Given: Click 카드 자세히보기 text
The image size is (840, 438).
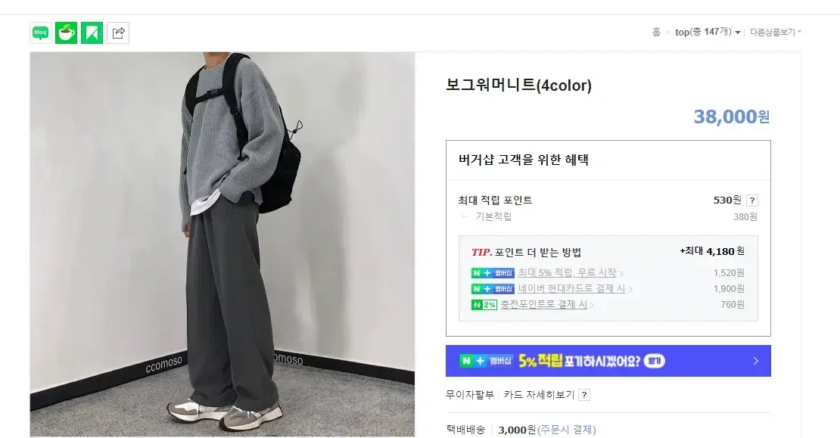Looking at the screenshot, I should [x=539, y=395].
